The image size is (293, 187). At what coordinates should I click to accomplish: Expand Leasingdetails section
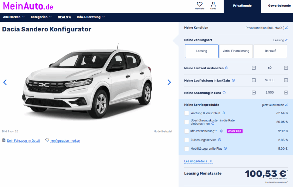198,161
